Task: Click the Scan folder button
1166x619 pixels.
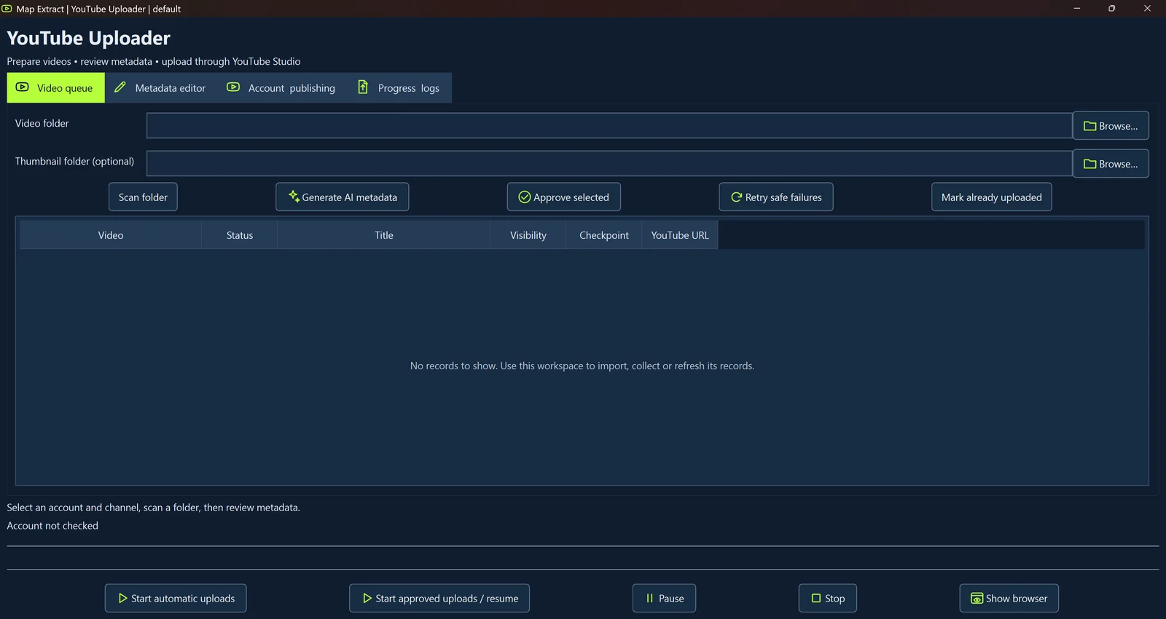Action: [143, 197]
